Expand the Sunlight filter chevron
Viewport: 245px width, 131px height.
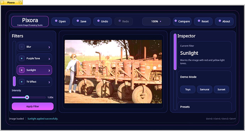tap(49, 71)
